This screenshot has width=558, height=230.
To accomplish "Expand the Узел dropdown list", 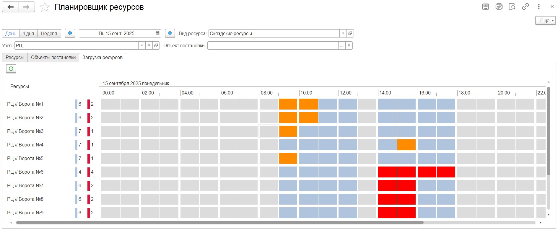I will click(142, 45).
